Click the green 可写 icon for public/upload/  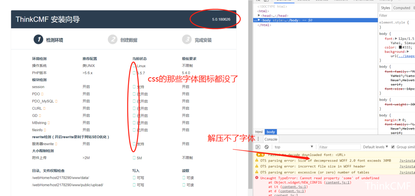point(134,185)
